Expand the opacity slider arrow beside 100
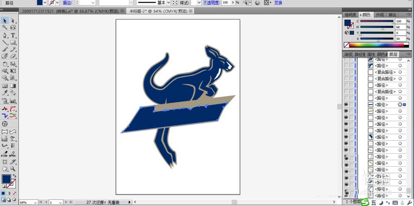 click(233, 2)
